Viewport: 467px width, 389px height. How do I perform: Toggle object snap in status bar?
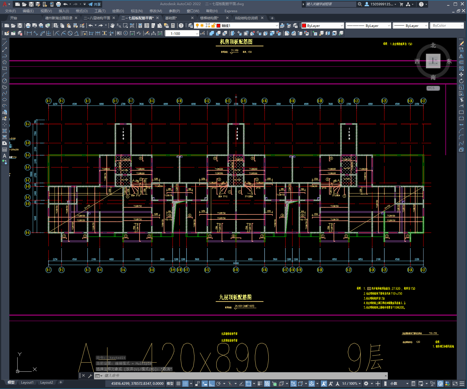click(x=248, y=384)
